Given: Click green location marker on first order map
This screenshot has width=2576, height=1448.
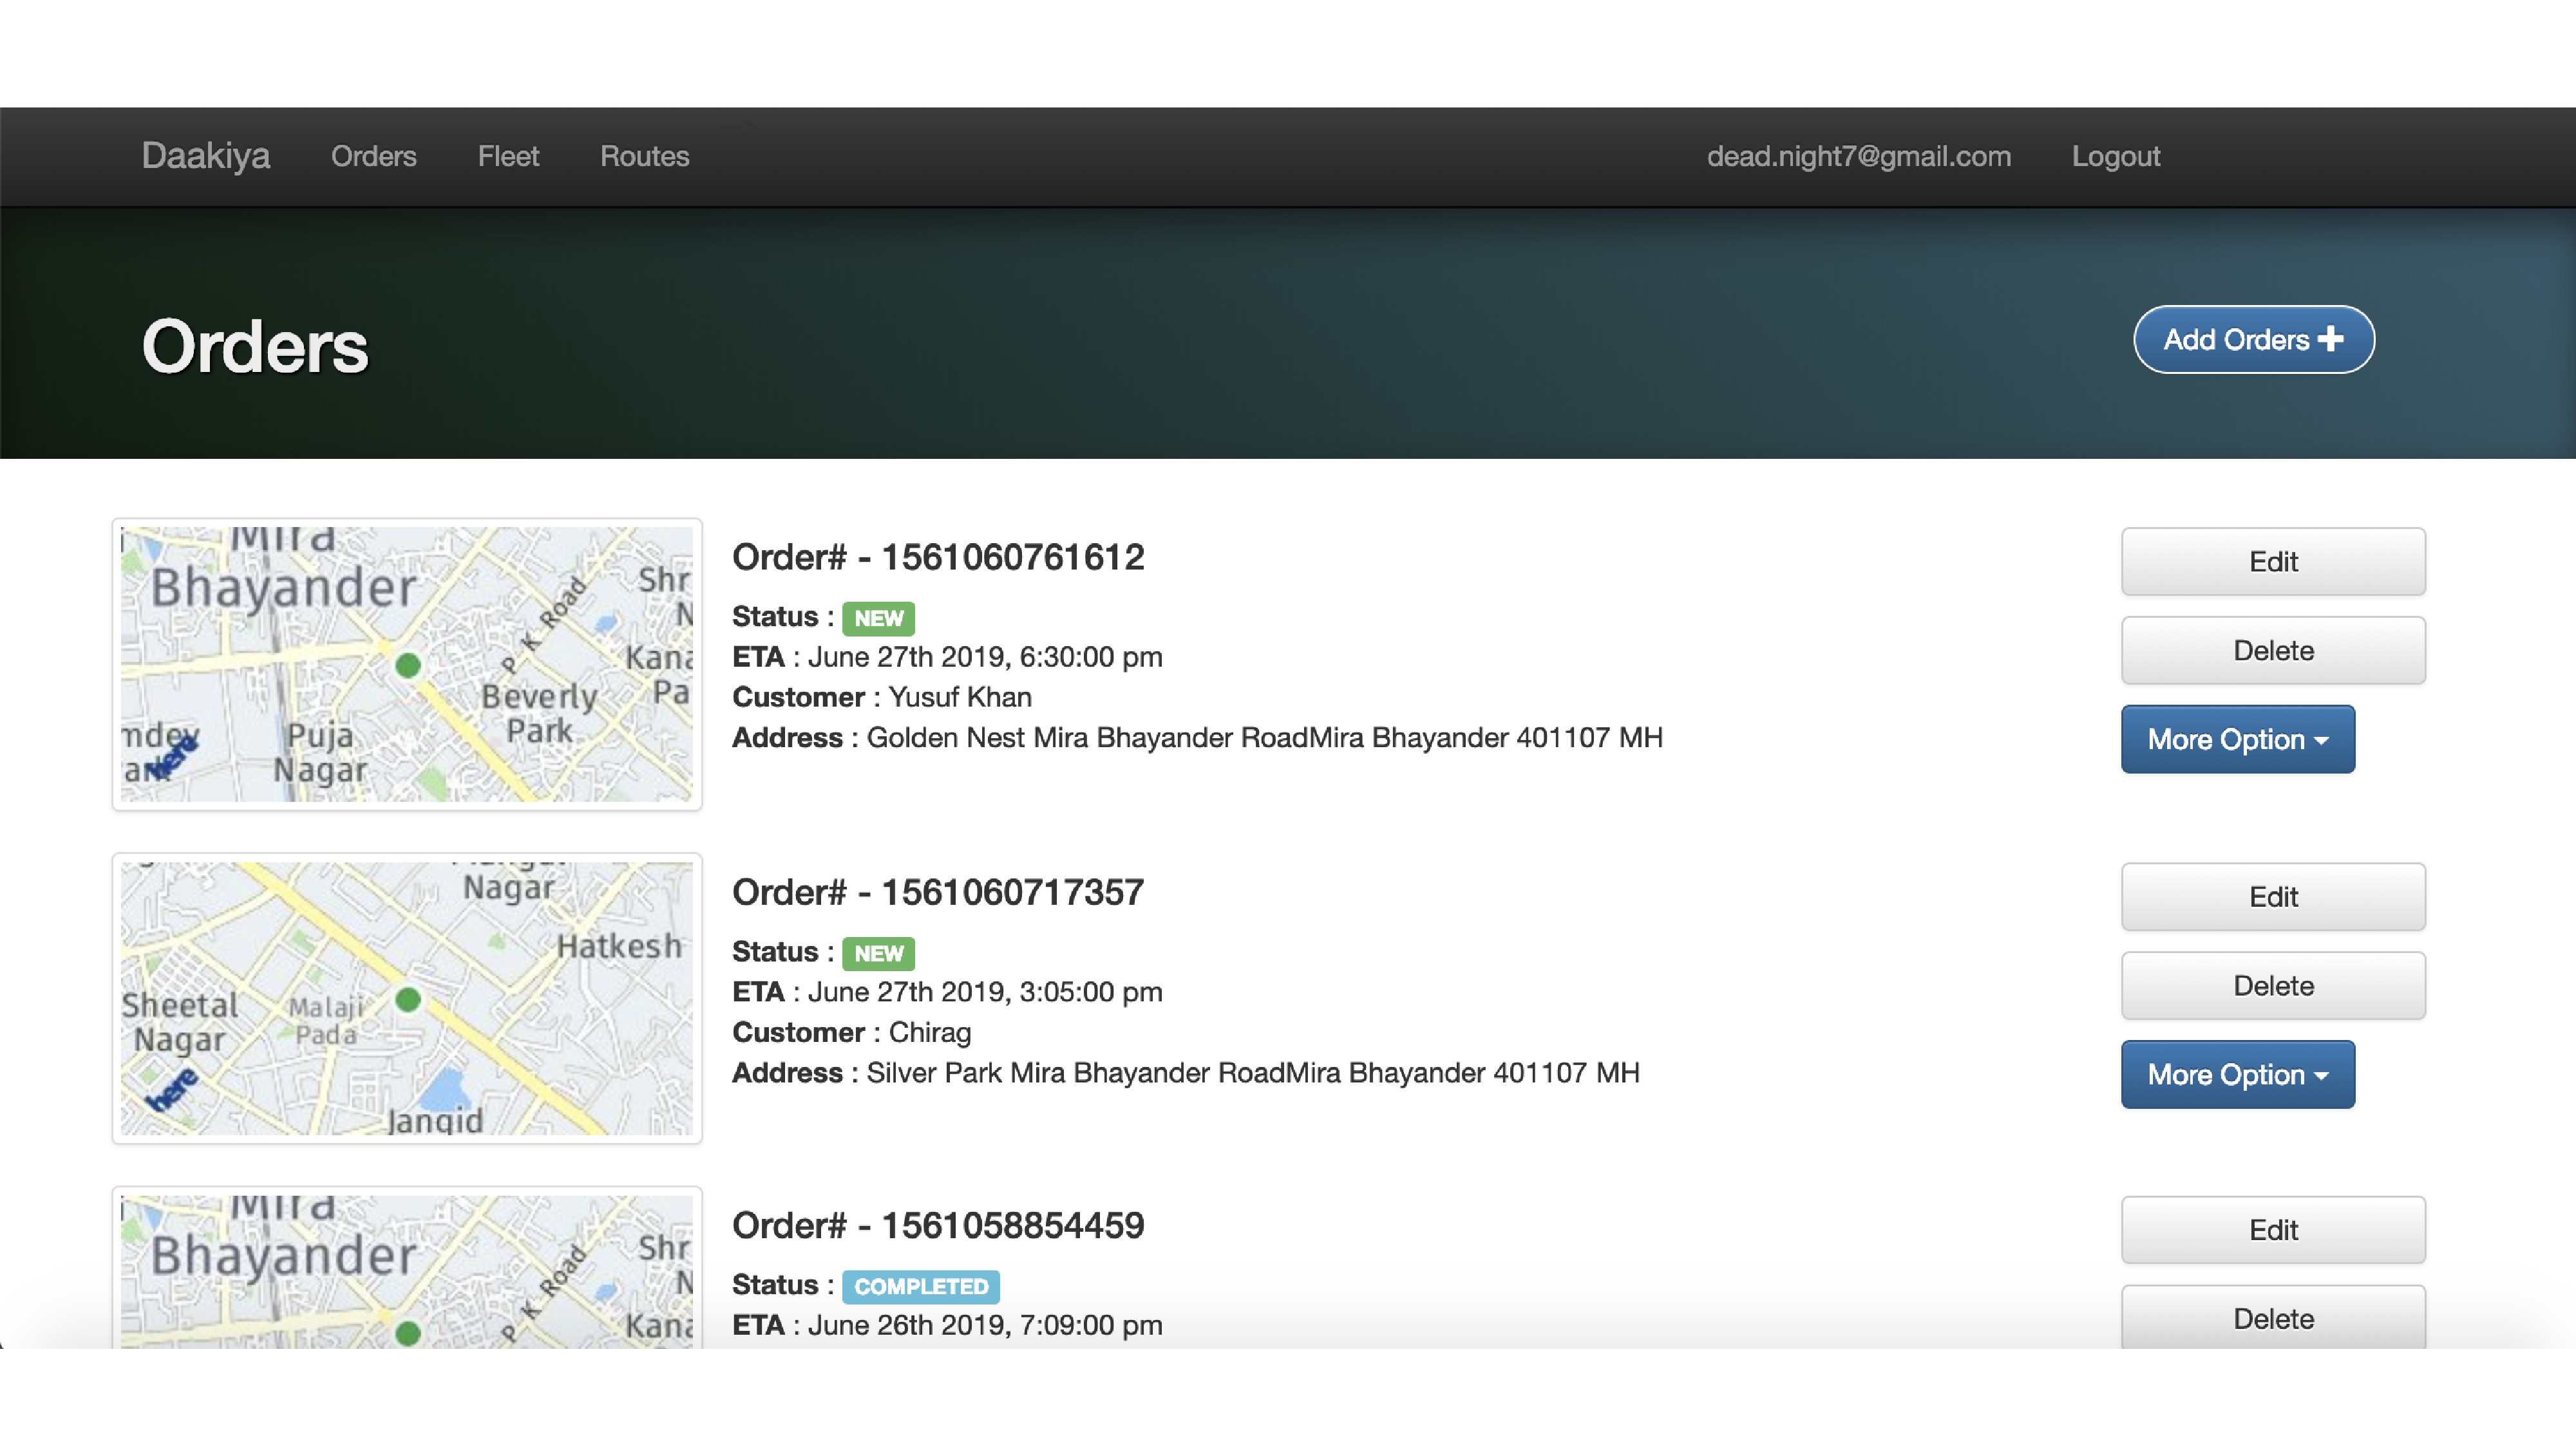Looking at the screenshot, I should click(x=407, y=665).
